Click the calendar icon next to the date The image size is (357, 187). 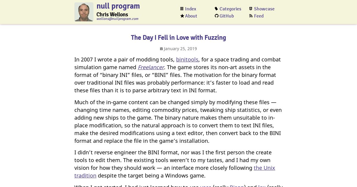coord(161,49)
